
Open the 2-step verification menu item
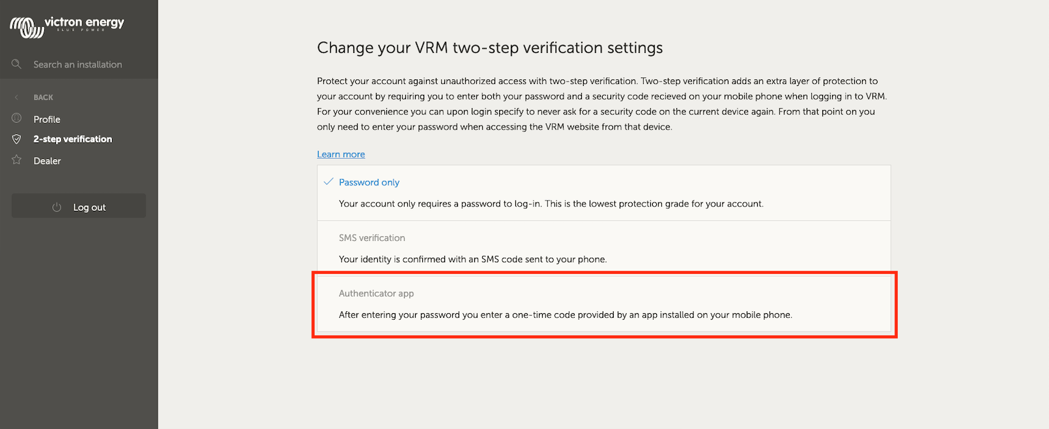[x=72, y=139]
